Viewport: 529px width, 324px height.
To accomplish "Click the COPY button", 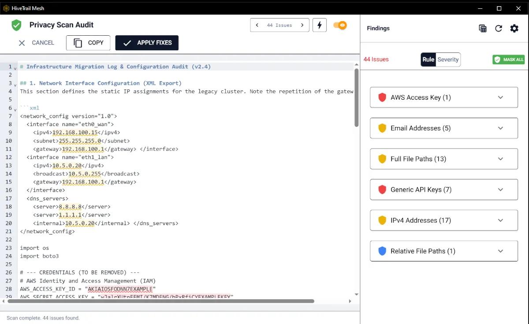I will 88,43.
